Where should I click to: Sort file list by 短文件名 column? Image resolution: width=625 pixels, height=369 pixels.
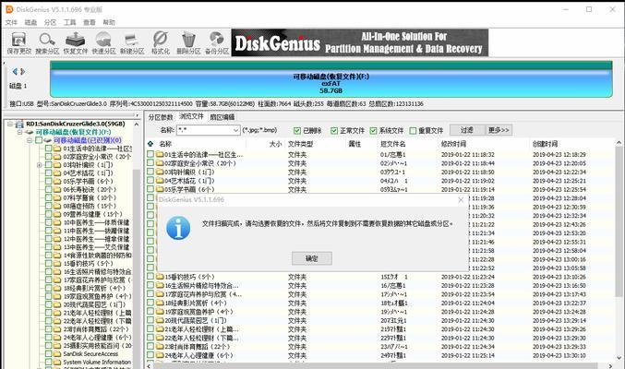click(393, 144)
